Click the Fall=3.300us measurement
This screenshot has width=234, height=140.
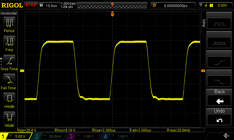149,130
